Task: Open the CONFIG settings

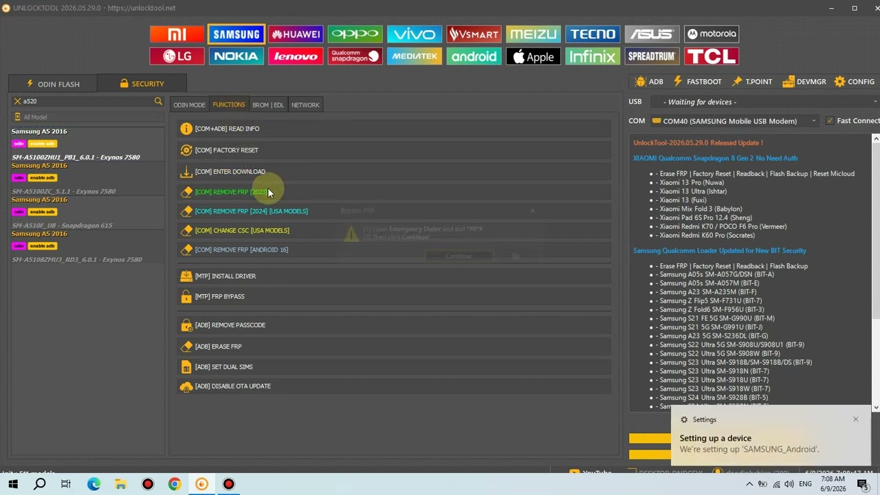Action: [x=854, y=82]
